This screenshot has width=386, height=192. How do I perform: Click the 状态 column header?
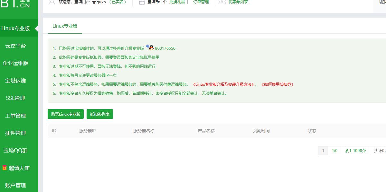tap(312, 131)
